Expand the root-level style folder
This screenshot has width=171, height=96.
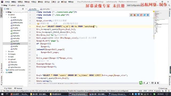[x=6, y=57]
